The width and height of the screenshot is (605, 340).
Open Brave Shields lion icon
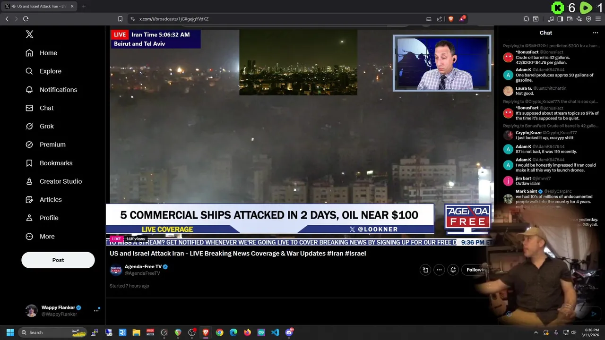(x=451, y=19)
